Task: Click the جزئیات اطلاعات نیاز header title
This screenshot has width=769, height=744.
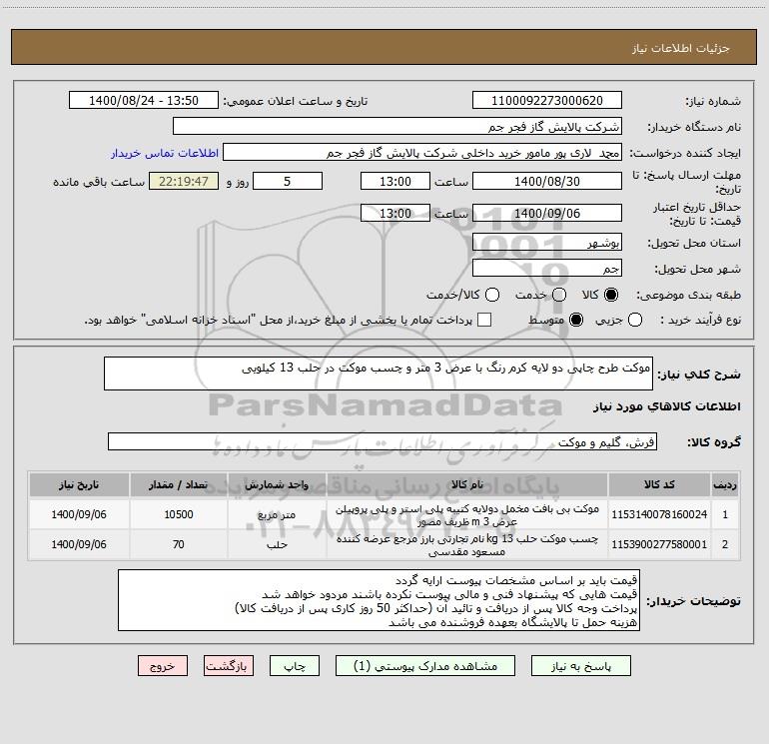Action: pos(681,48)
